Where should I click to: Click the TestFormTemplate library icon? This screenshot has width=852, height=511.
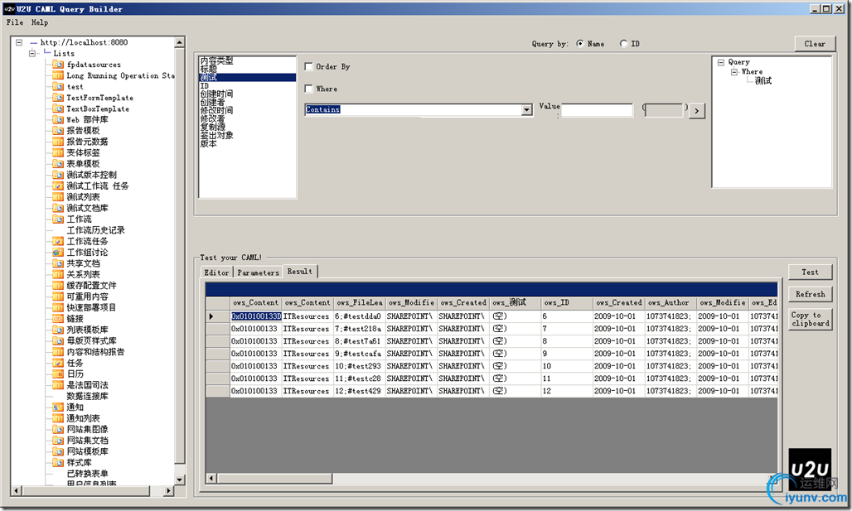tap(58, 98)
